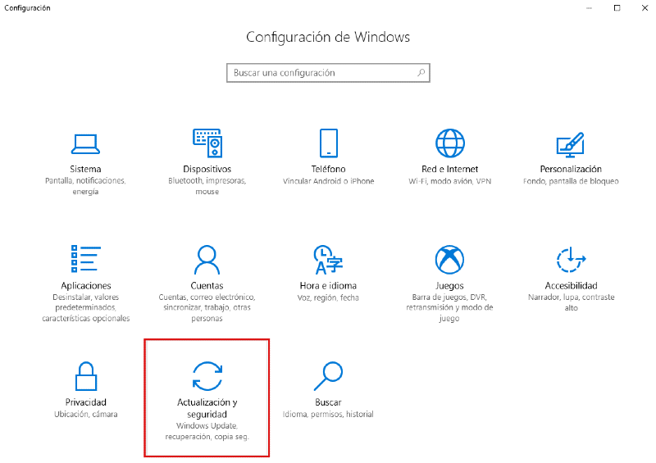Open the Juegos Xbox icon

tap(449, 260)
